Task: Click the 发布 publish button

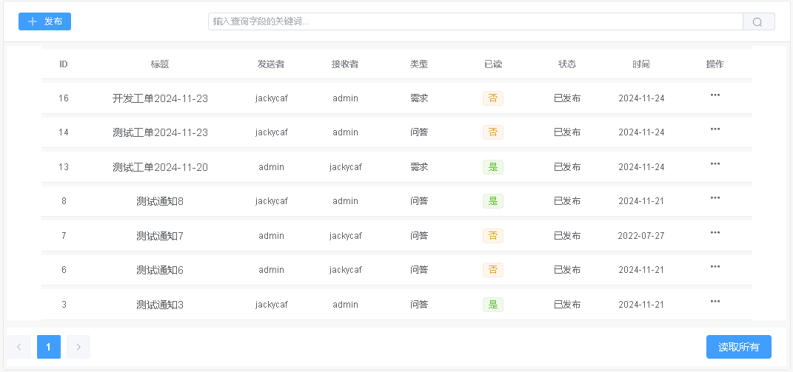Action: 44,21
